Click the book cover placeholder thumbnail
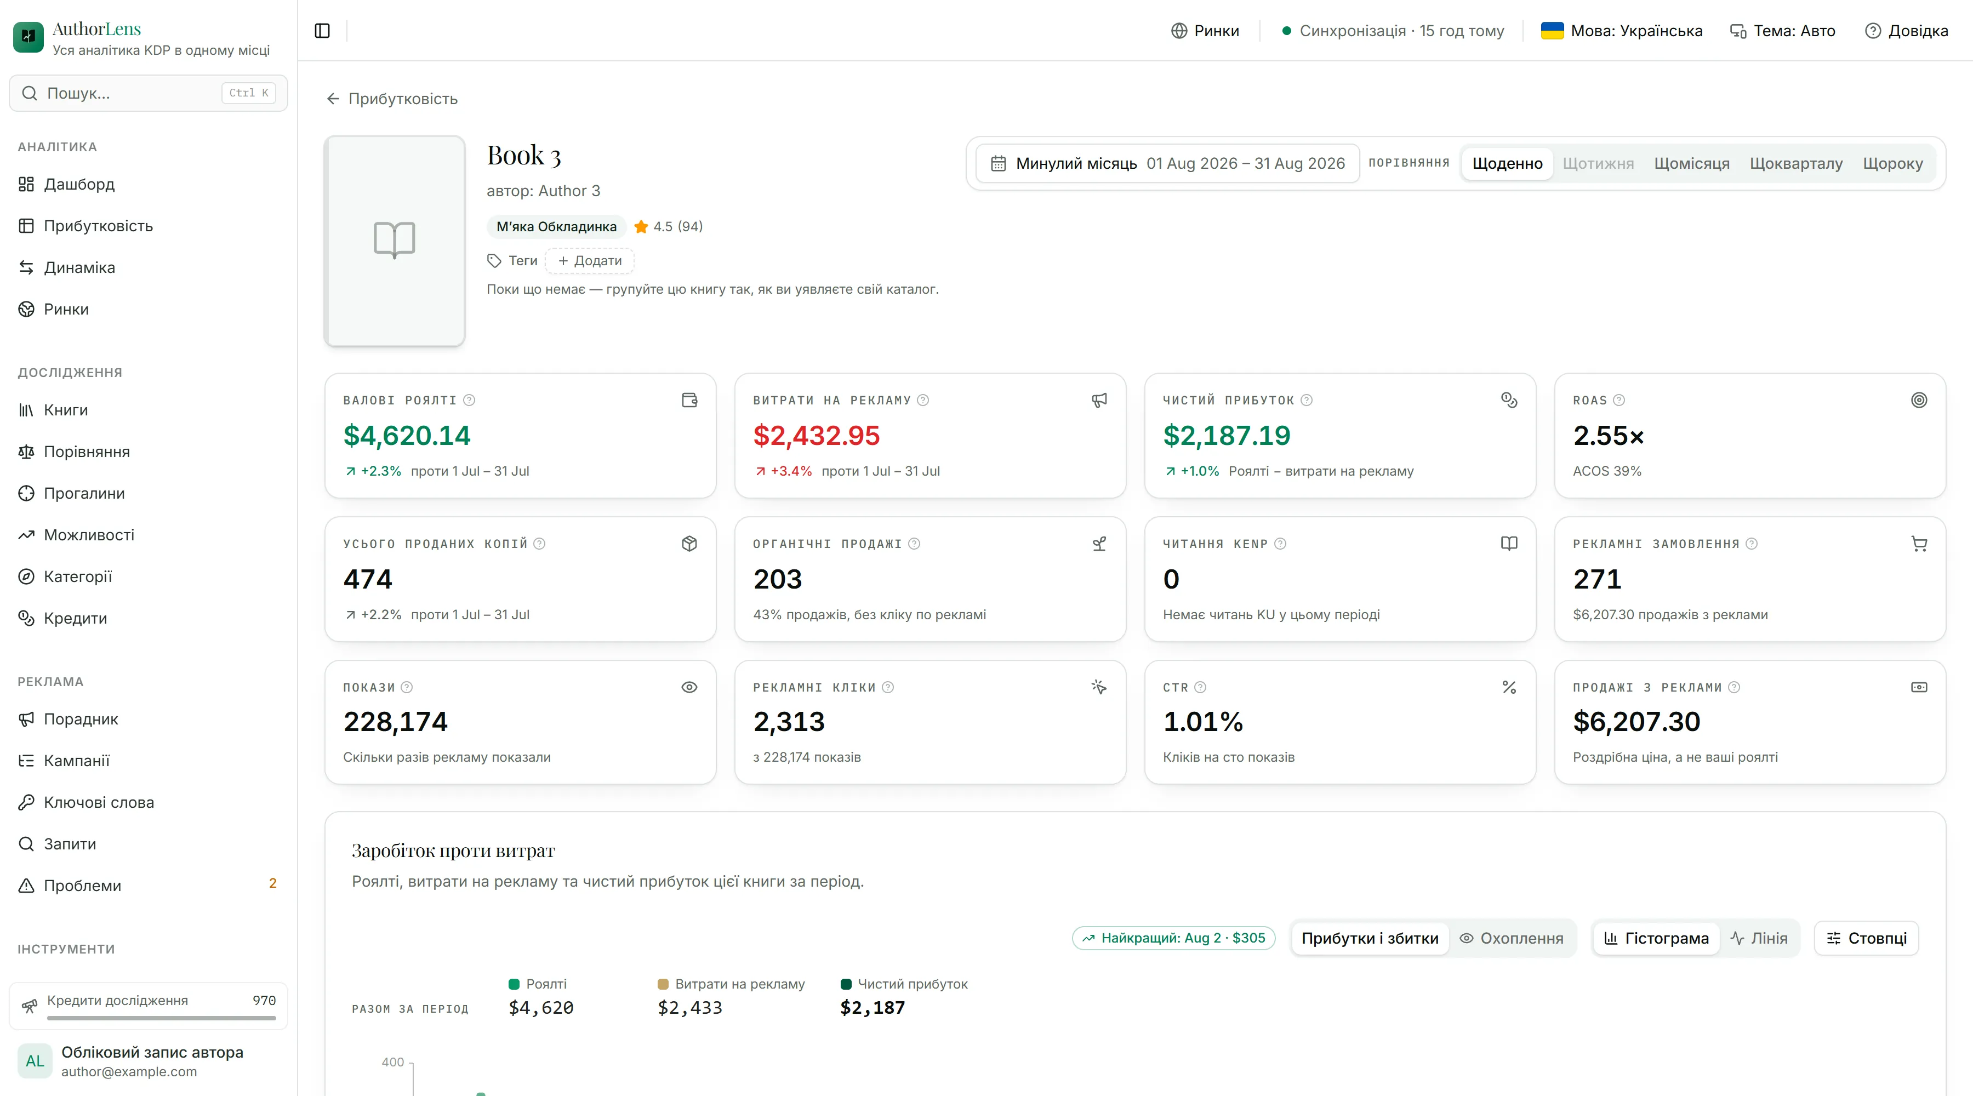The image size is (1973, 1096). point(395,241)
